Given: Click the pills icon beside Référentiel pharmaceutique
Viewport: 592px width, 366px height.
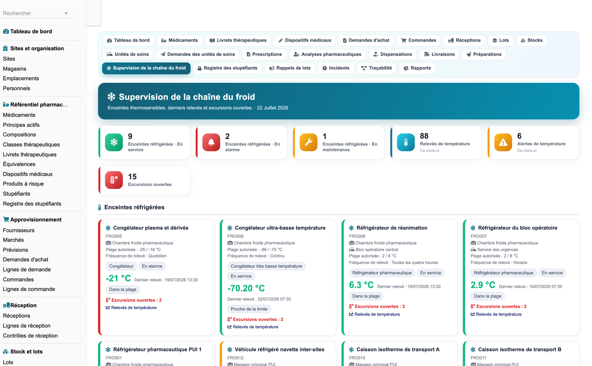Looking at the screenshot, I should click(x=6, y=105).
